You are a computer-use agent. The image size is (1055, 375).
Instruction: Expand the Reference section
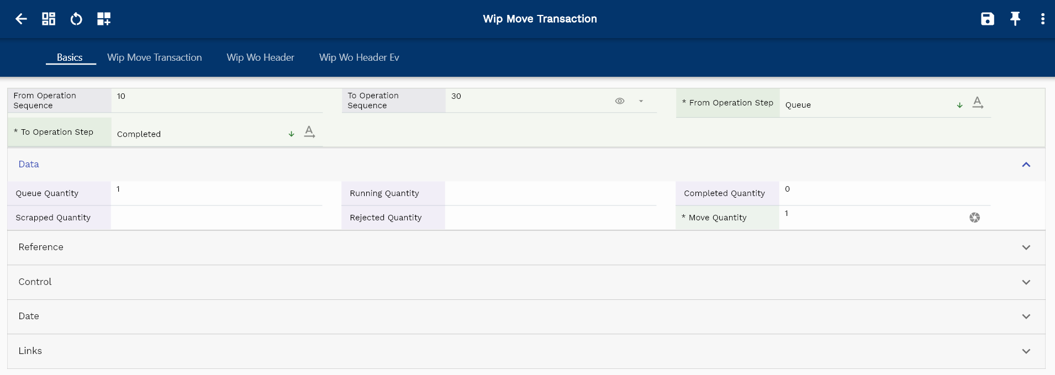tap(1026, 247)
